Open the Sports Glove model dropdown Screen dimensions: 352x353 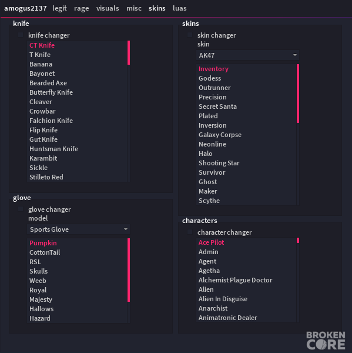coord(78,229)
